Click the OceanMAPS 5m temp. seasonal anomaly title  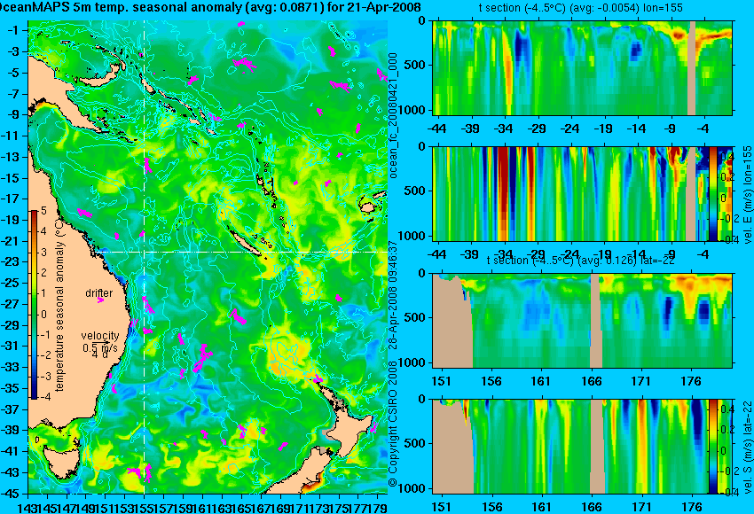pyautogui.click(x=210, y=7)
